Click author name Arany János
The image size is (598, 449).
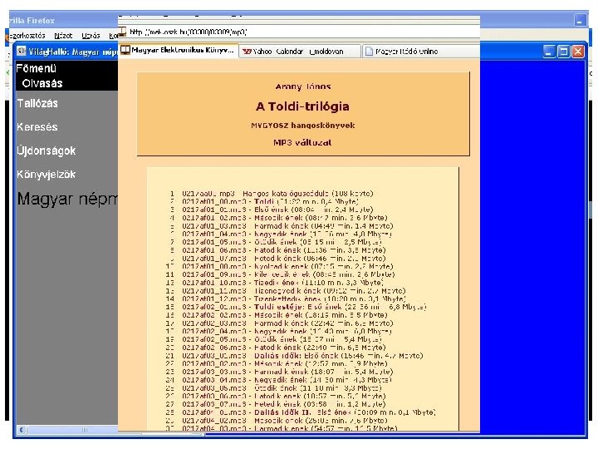click(303, 86)
